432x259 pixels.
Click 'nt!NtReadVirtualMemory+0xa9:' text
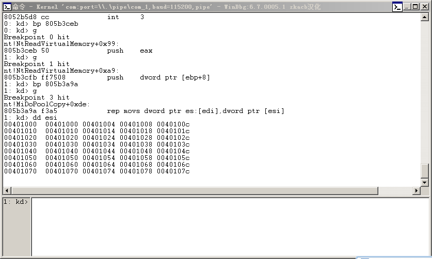(x=61, y=71)
